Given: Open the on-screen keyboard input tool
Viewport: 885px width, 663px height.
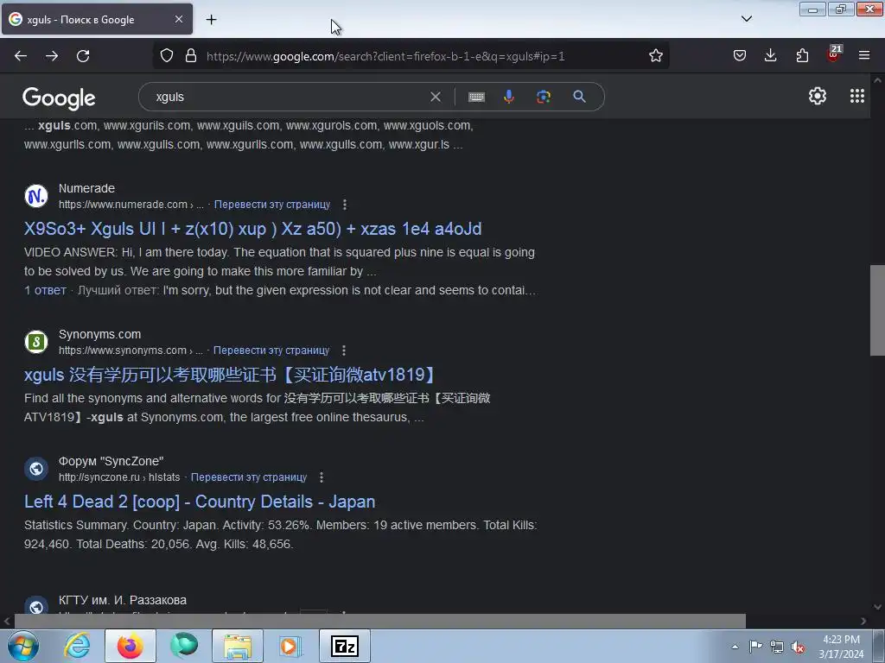Looking at the screenshot, I should point(476,97).
